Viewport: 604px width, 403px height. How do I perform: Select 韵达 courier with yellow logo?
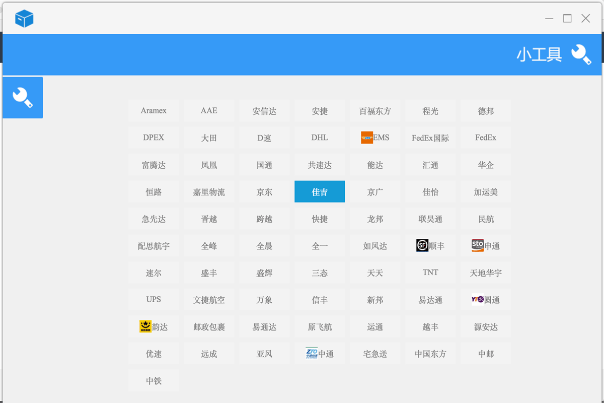[x=154, y=327]
